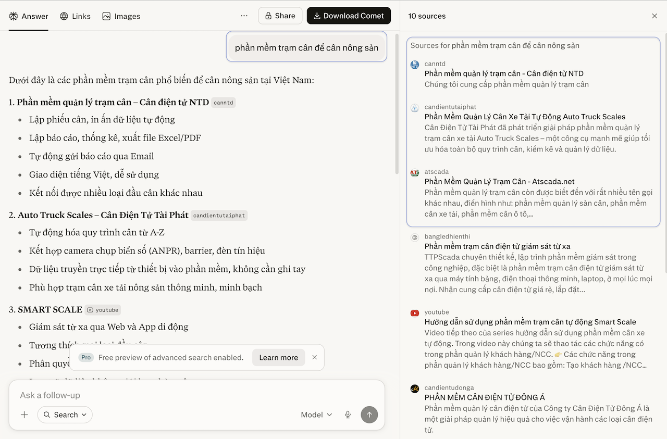Click heading 'Auto Truck Scales – Cân Điện Tử Tài Phát'
Screen dimensions: 667x439
click(x=103, y=215)
